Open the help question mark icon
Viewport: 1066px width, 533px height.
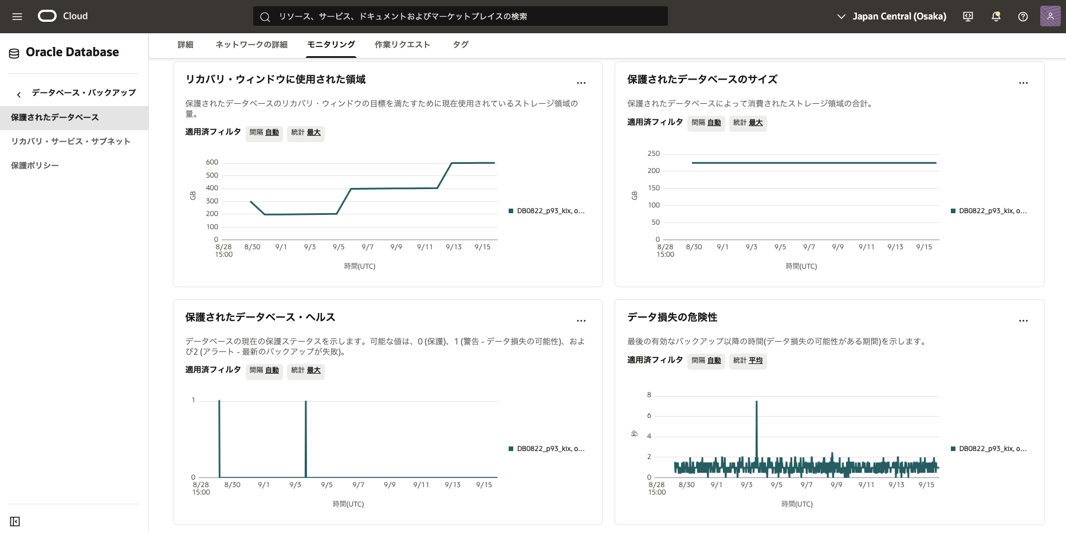pos(1023,17)
